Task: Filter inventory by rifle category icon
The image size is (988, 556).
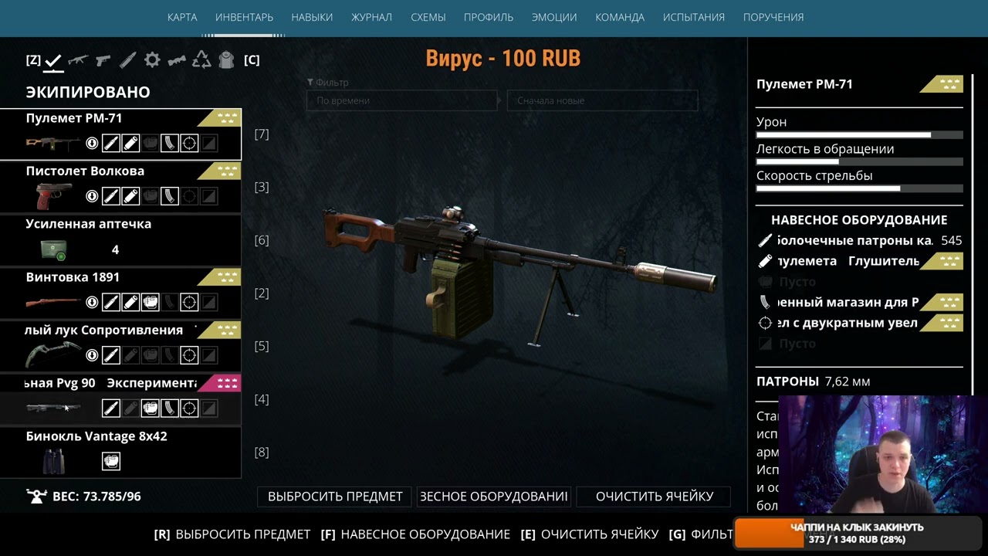Action: pos(78,60)
